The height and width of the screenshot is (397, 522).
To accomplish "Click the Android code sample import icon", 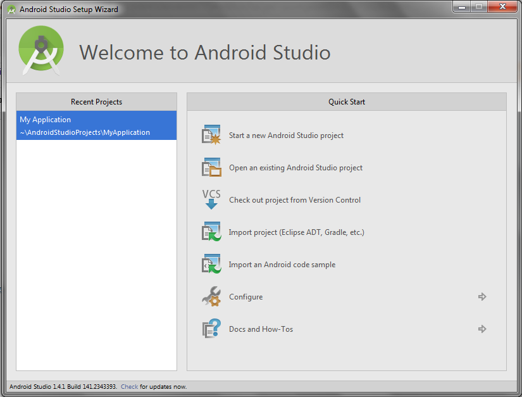I will pyautogui.click(x=211, y=264).
